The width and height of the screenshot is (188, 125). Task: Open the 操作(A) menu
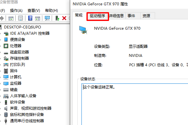pos(16,11)
